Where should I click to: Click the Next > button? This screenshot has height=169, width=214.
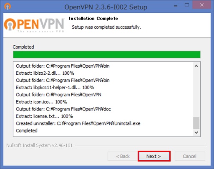tap(154, 156)
